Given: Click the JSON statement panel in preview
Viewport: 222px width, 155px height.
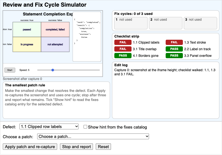Looking at the screenshot, I should (87, 37).
